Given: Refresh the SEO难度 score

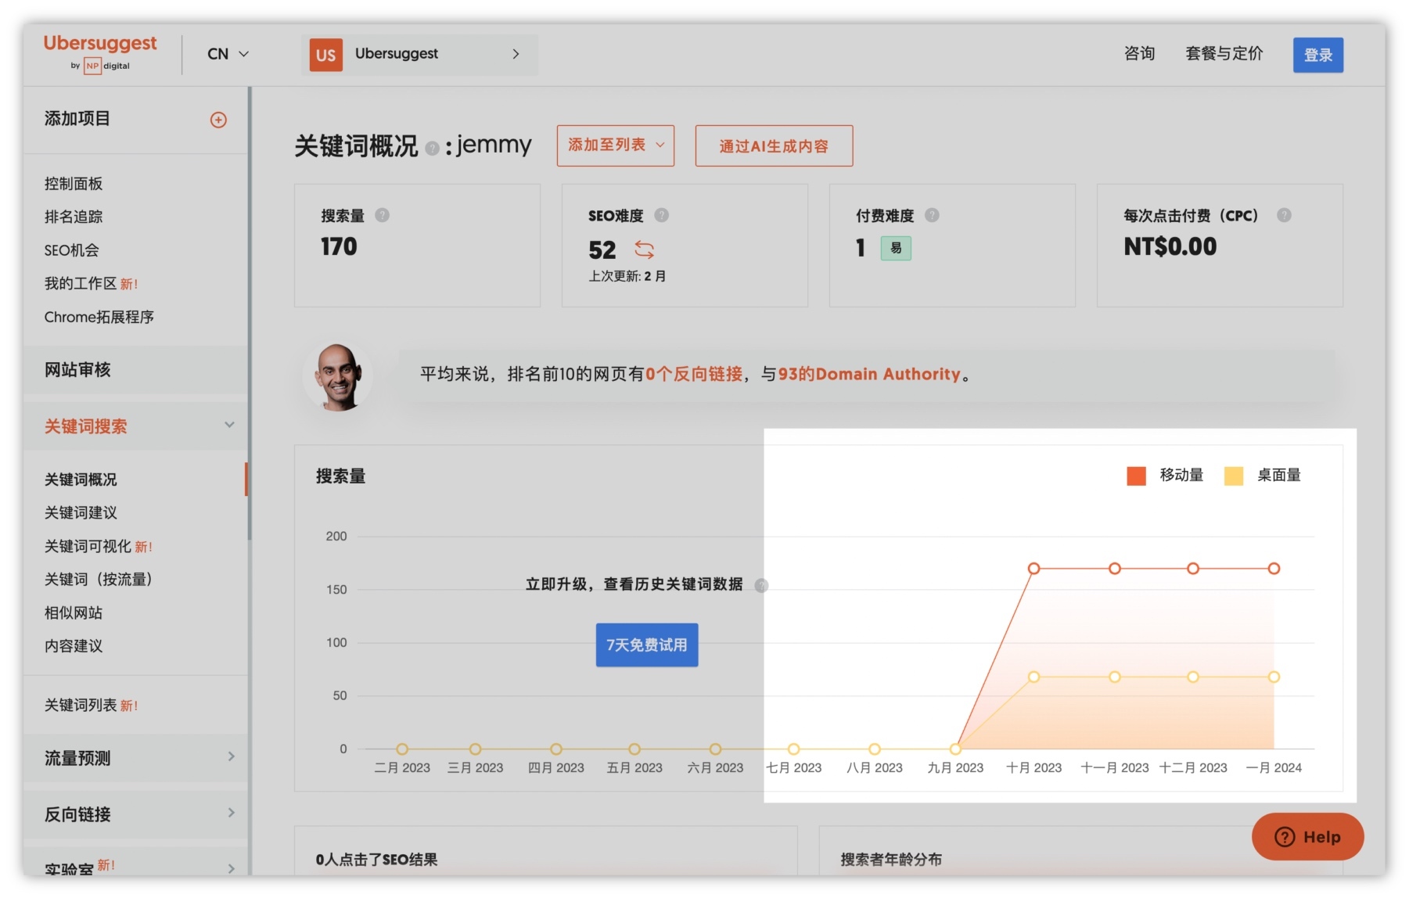Looking at the screenshot, I should pos(645,250).
